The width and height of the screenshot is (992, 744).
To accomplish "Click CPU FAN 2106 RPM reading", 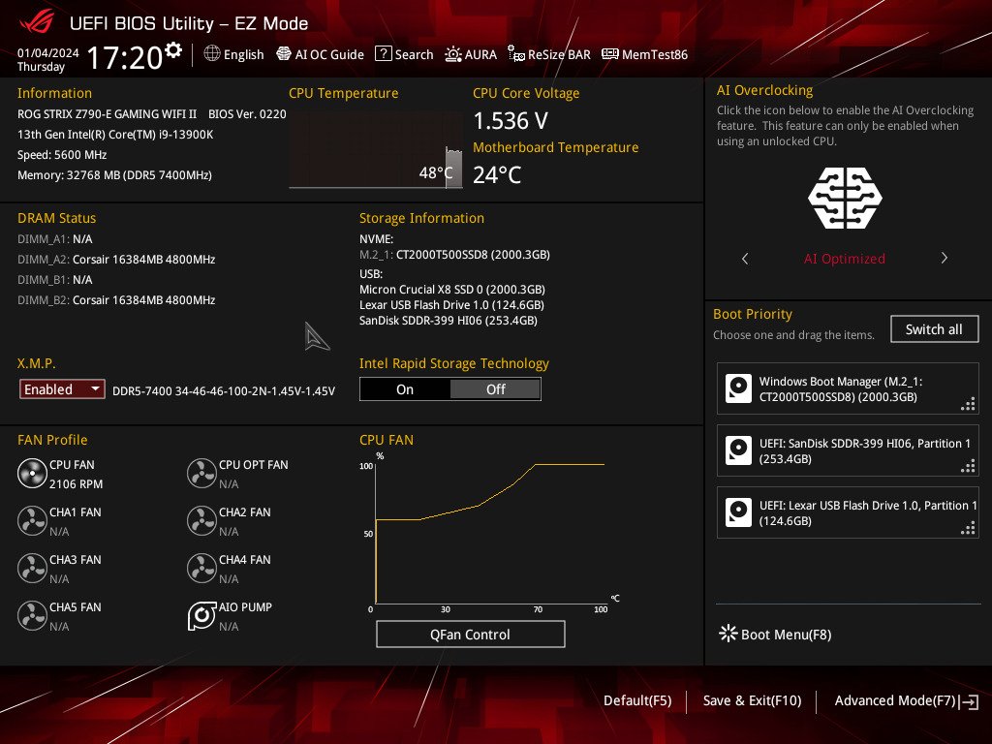I will [x=76, y=484].
